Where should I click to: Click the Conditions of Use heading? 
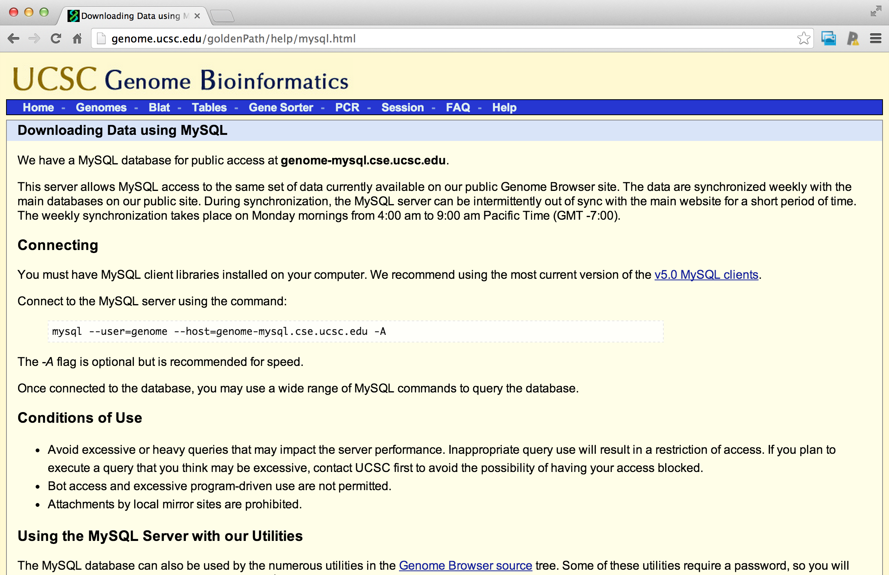click(80, 418)
